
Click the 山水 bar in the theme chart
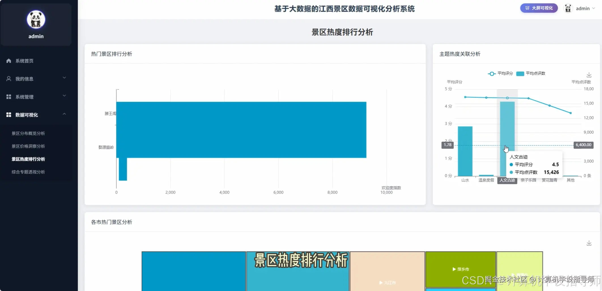click(x=465, y=151)
